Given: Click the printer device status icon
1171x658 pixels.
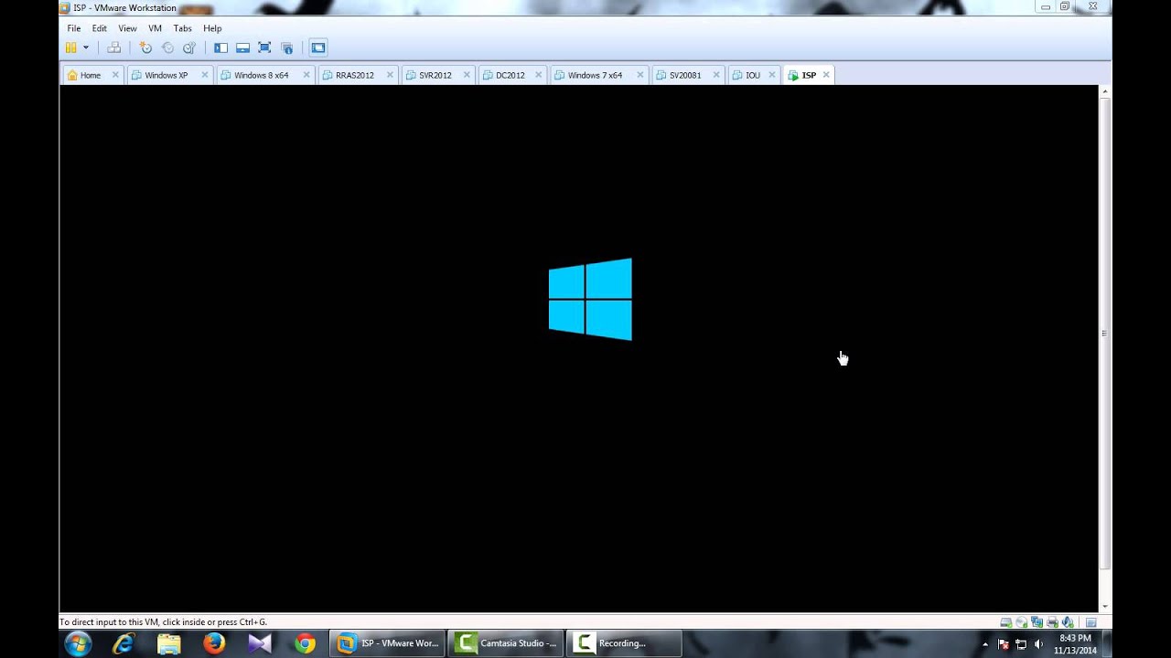Looking at the screenshot, I should pos(1052,622).
